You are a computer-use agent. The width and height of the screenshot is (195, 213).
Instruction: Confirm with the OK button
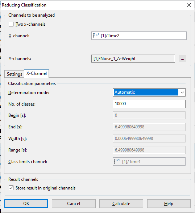pos(26,204)
